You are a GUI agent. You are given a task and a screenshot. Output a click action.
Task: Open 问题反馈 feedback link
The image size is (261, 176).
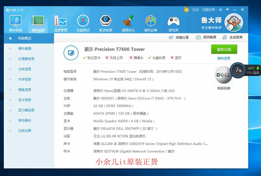tap(208, 10)
